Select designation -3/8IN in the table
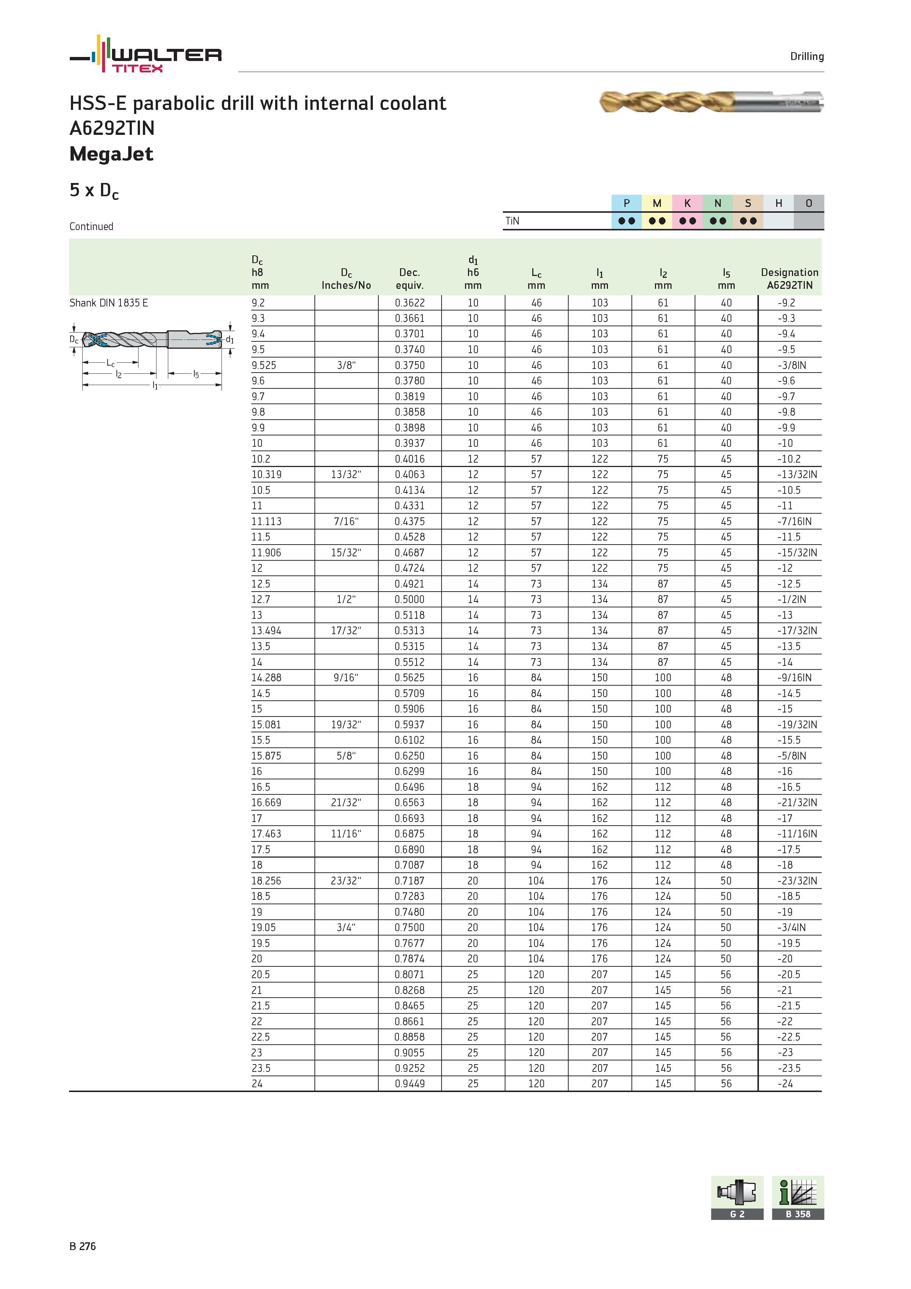Image resolution: width=911 pixels, height=1289 pixels. coord(792,365)
